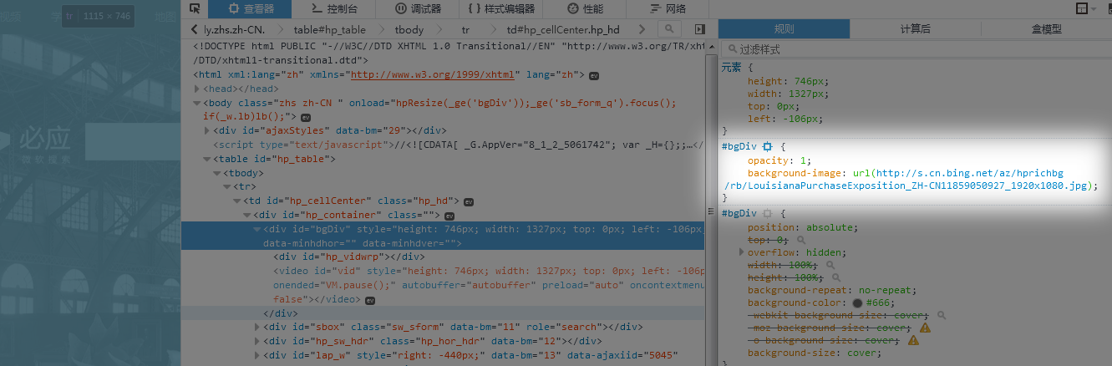The width and height of the screenshot is (1112, 366).
Task: Open the 样式编辑器 style editor tab
Action: 501,9
